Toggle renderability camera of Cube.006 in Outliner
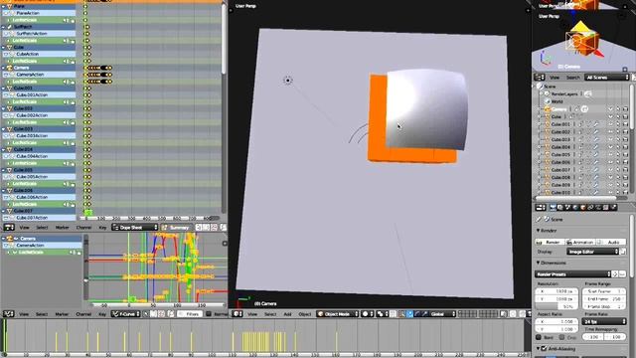Viewport: 636px width, 358px height. [x=625, y=162]
